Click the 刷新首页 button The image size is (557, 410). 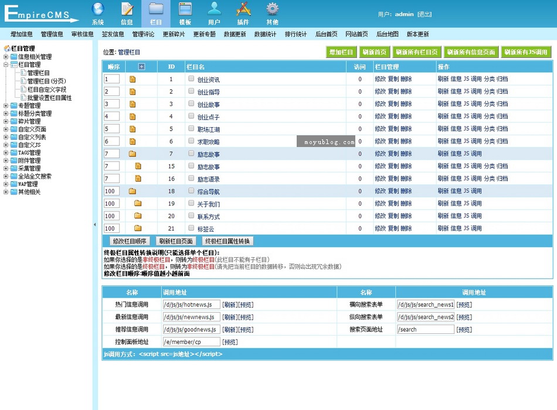tap(375, 52)
